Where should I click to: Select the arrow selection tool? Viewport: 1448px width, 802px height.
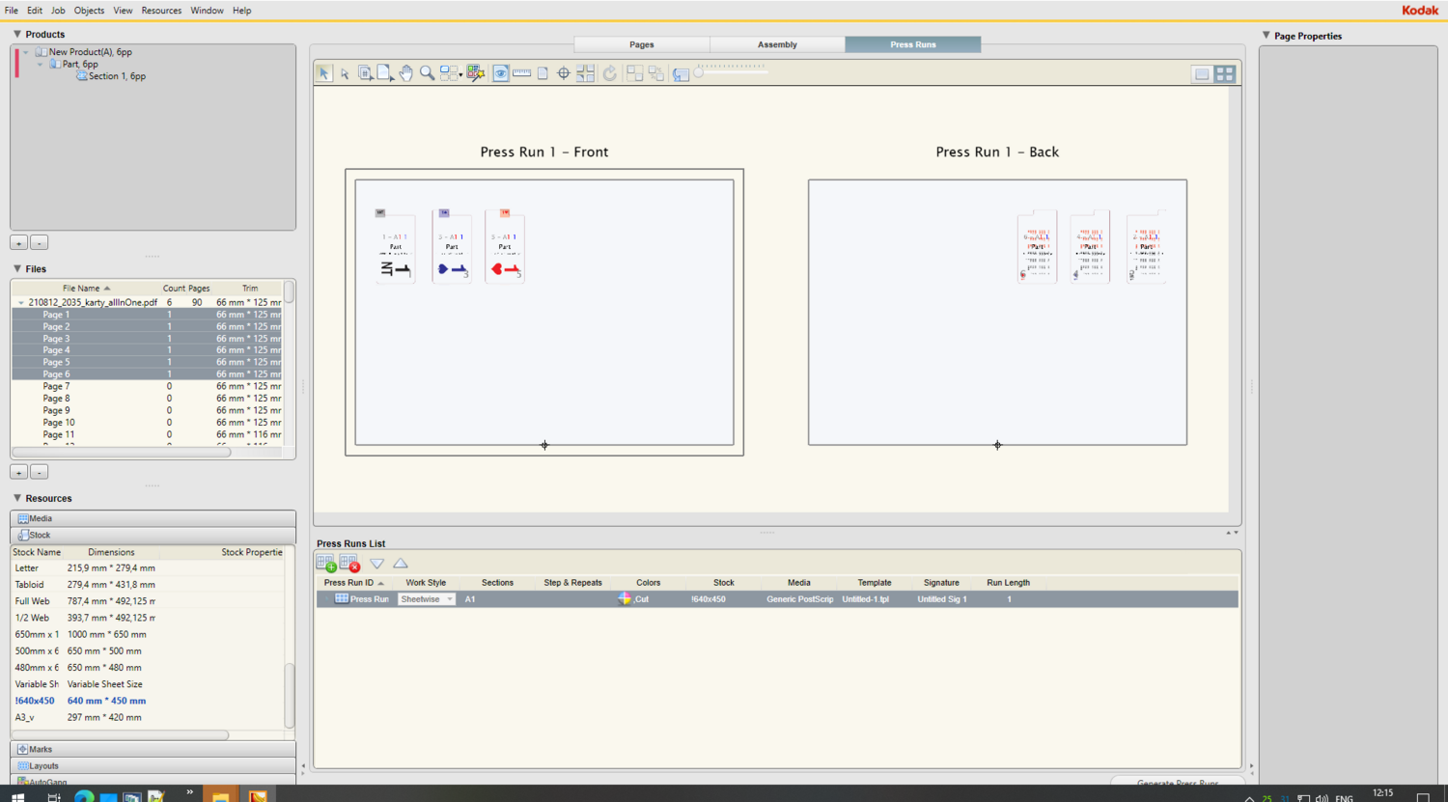(324, 73)
